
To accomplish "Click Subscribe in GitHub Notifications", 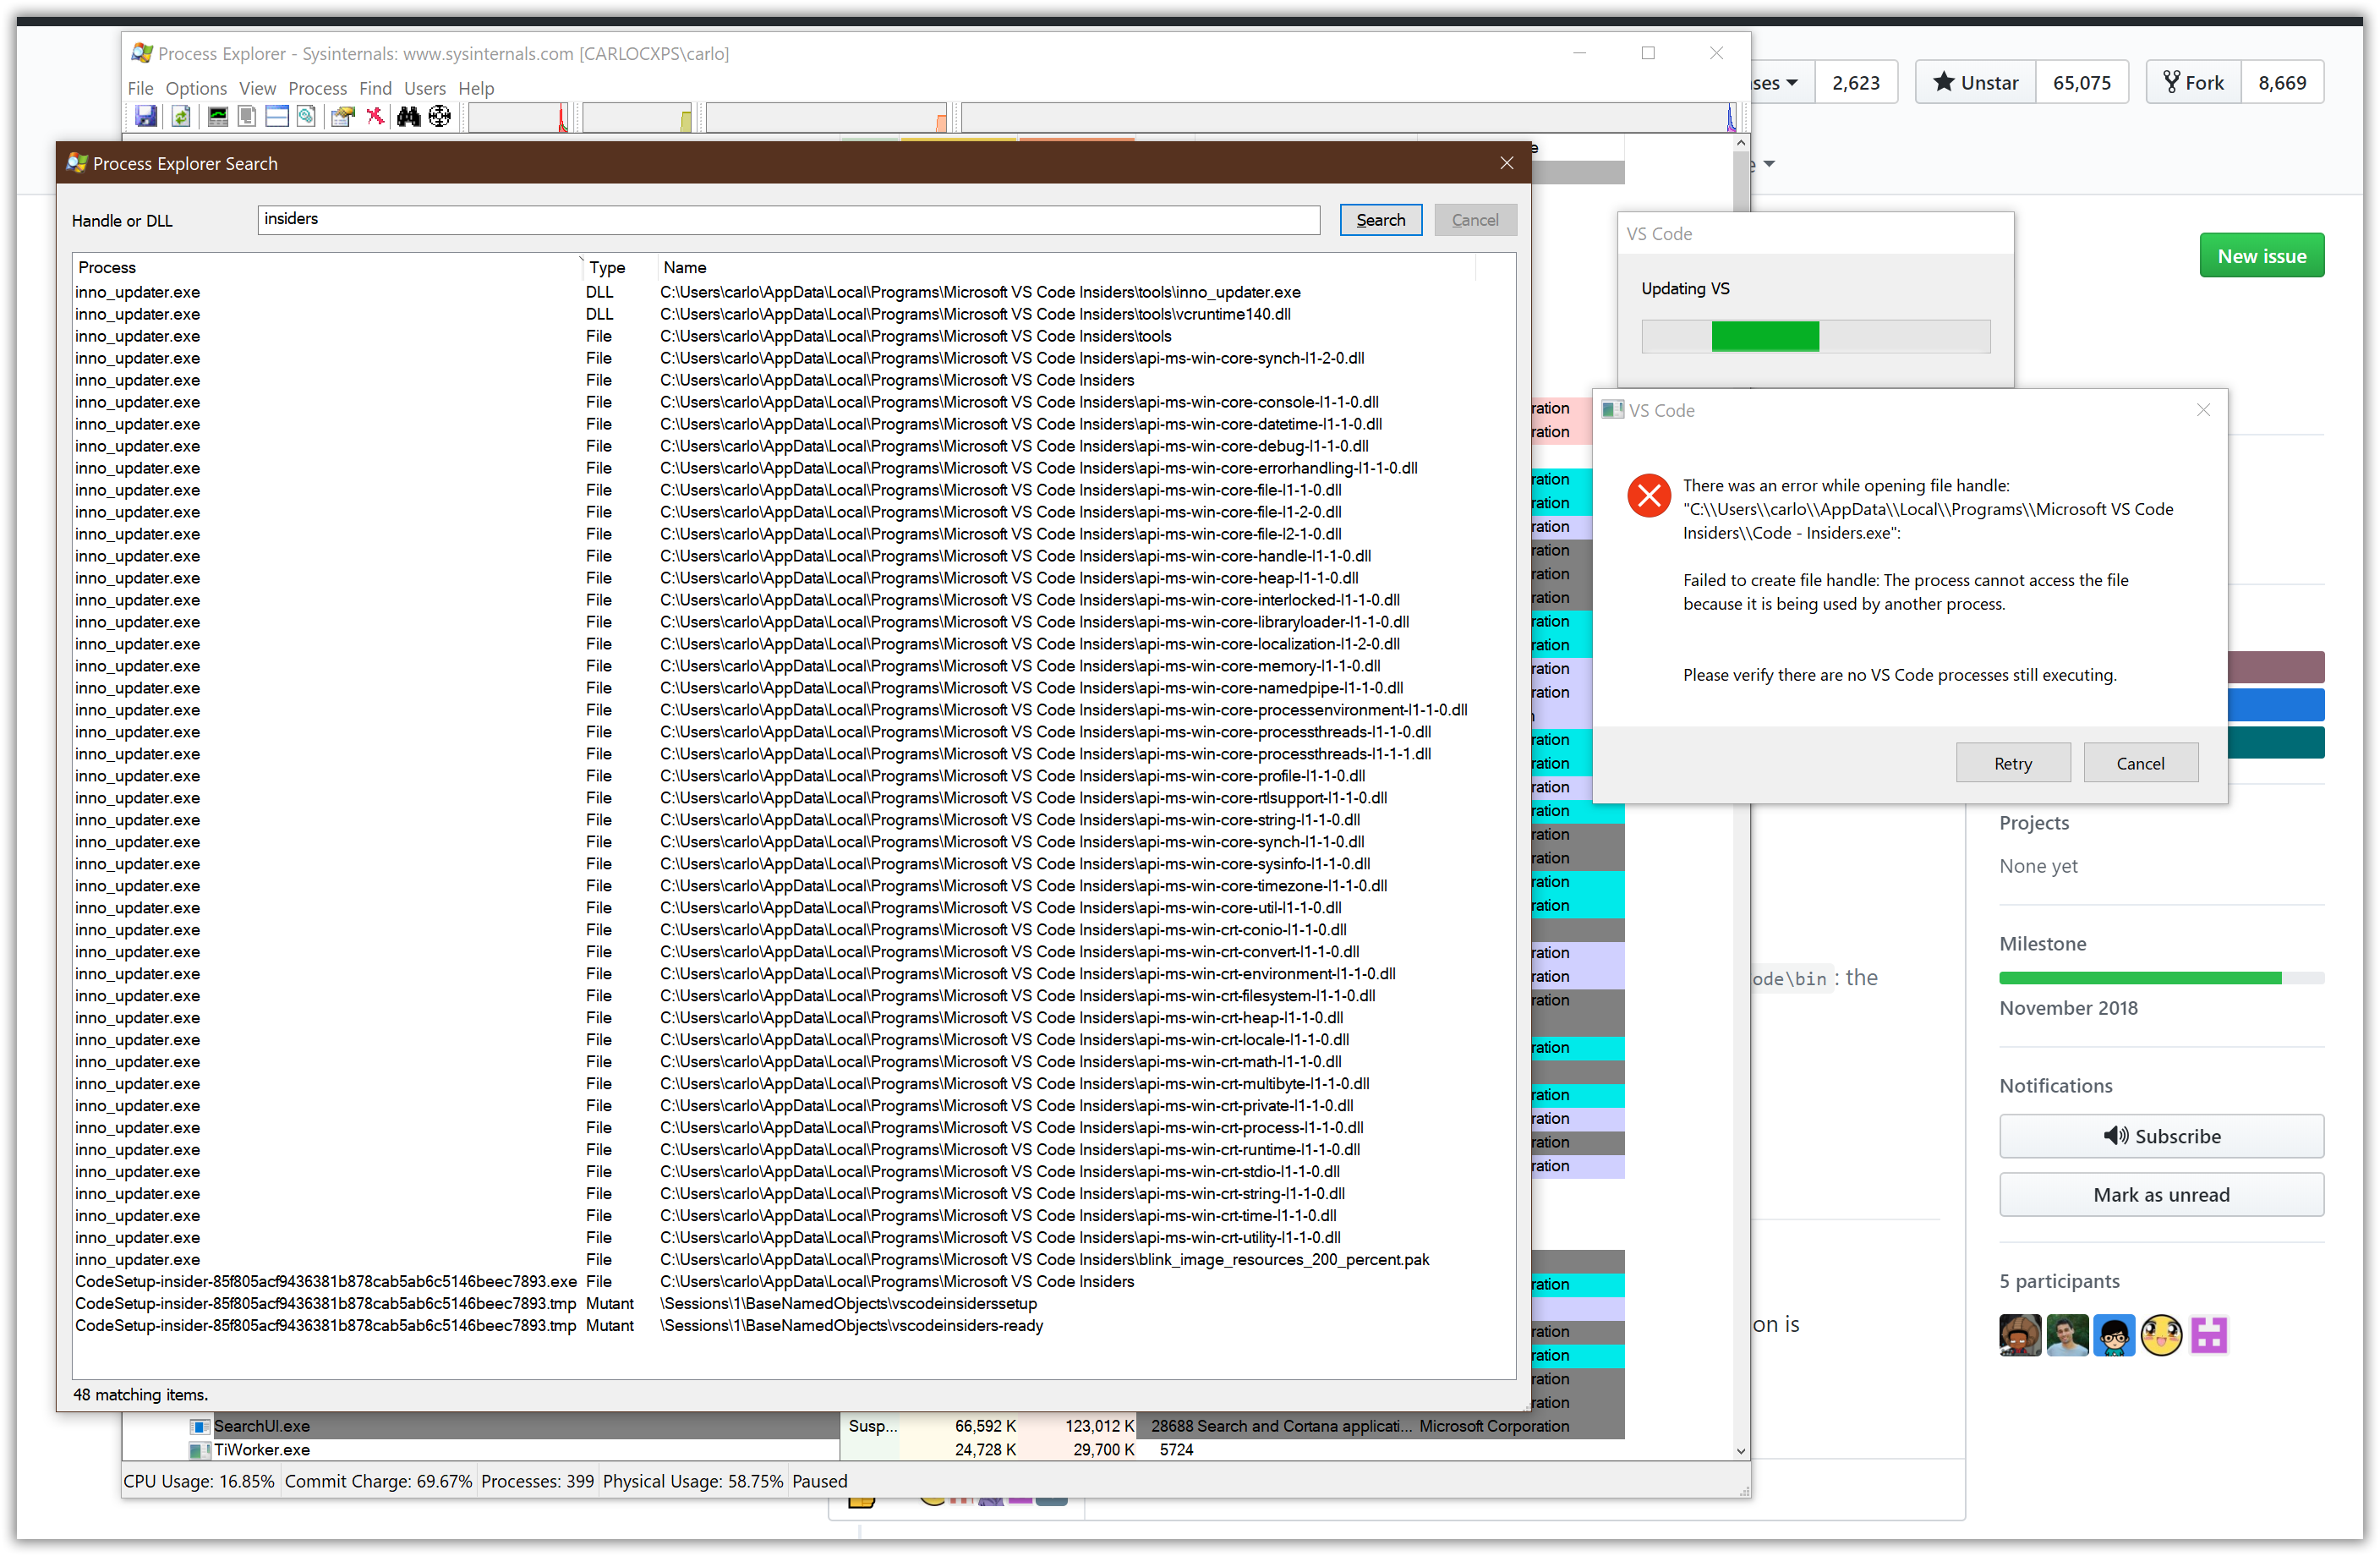I will [x=2161, y=1136].
